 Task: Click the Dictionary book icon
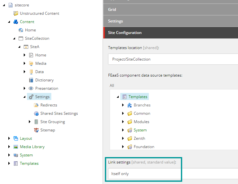(x=31, y=80)
